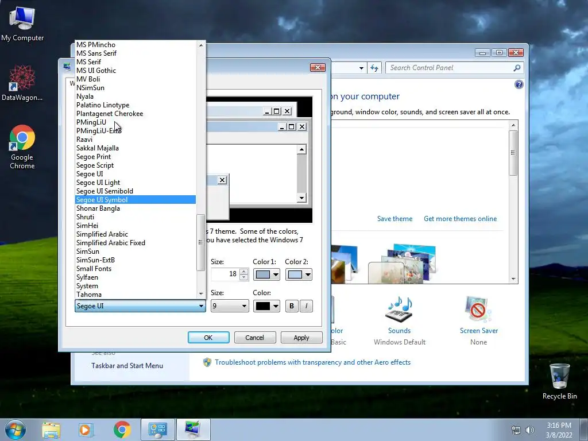Close the Window Color and Appearance dialog
The width and height of the screenshot is (588, 441).
(318, 68)
